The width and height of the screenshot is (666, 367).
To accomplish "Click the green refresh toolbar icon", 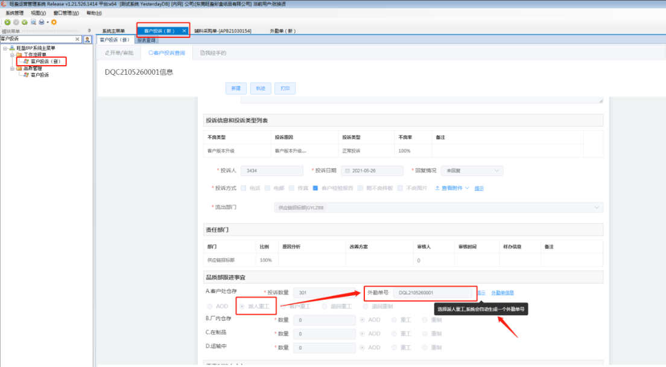I will pos(25,22).
